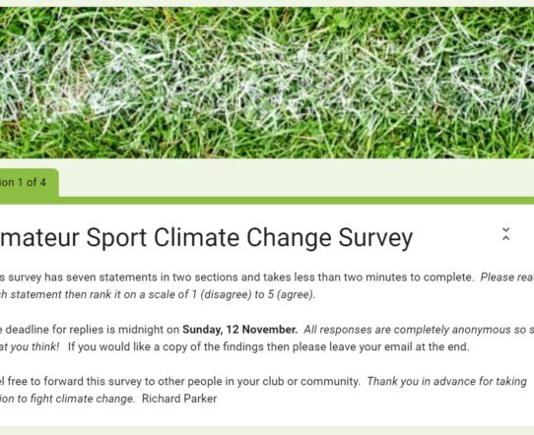The width and height of the screenshot is (534, 435).
Task: Click the Amateur Sport Climate Change Survey title
Action: [x=206, y=237]
